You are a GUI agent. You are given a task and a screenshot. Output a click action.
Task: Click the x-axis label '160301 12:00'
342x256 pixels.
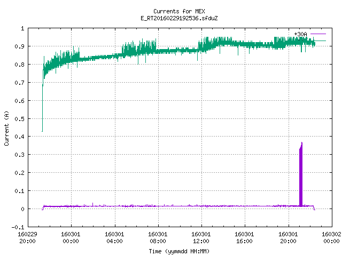pyautogui.click(x=201, y=237)
